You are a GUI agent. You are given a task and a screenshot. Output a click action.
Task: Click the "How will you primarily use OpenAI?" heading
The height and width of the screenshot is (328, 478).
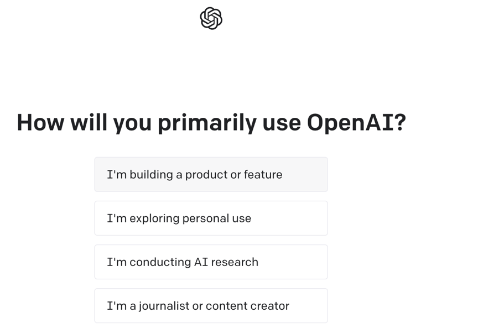(x=211, y=123)
